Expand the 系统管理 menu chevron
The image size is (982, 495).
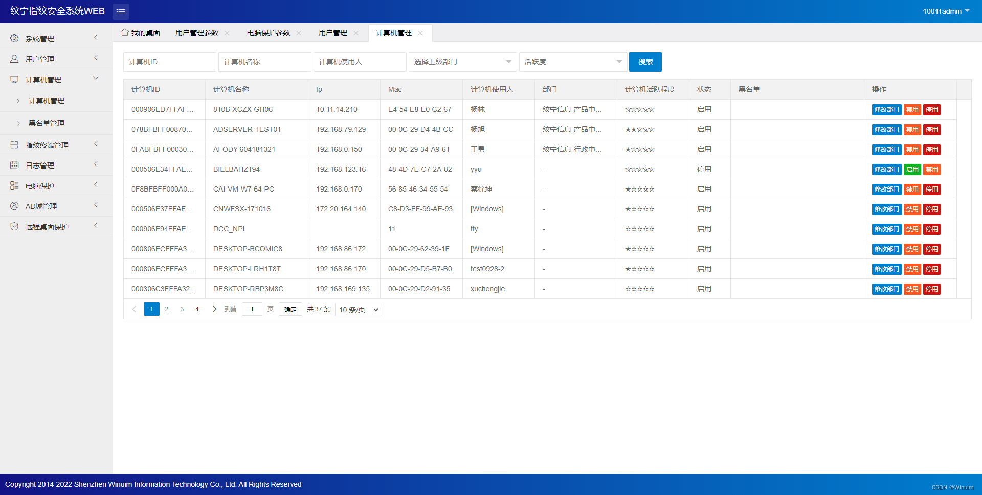(x=96, y=38)
